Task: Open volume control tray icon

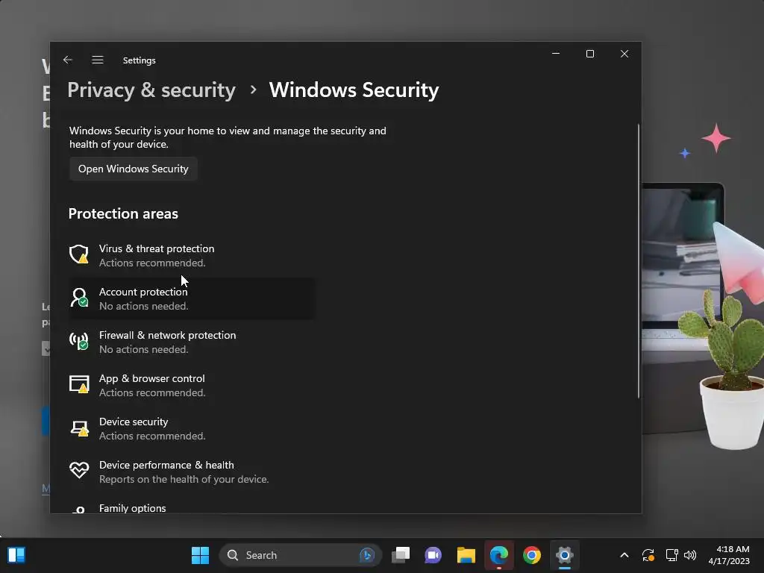Action: (x=690, y=555)
